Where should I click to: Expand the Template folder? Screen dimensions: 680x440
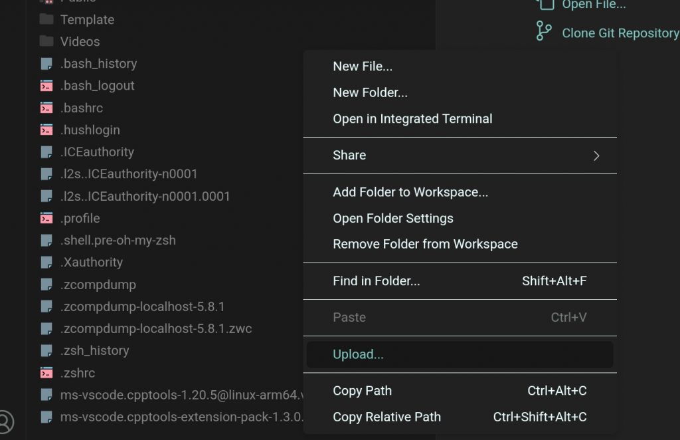coord(87,20)
